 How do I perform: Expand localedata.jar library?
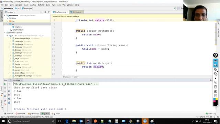(x=10, y=73)
